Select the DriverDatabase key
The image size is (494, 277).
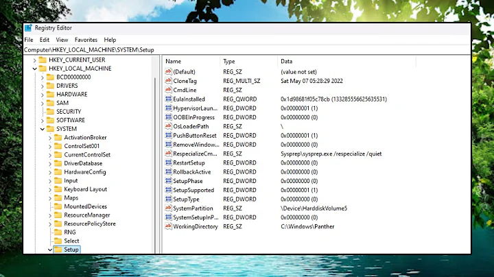tap(83, 163)
